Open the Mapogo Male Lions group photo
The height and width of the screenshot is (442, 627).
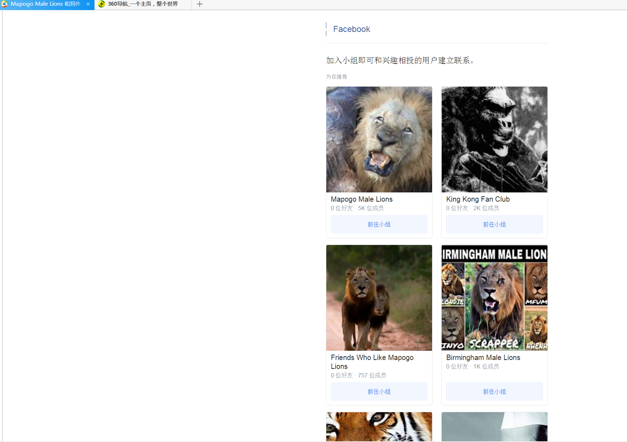point(379,140)
